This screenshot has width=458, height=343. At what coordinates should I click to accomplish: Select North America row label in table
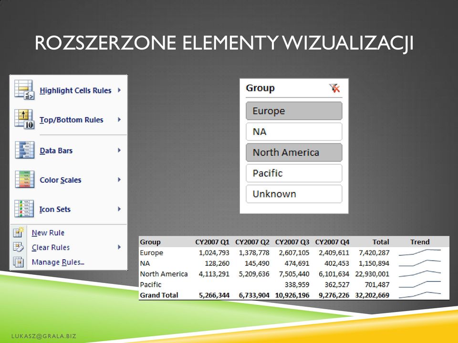[x=164, y=274]
